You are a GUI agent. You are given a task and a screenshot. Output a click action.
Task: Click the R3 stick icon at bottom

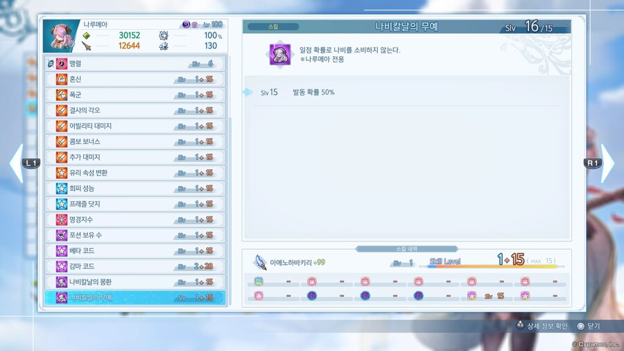click(520, 325)
